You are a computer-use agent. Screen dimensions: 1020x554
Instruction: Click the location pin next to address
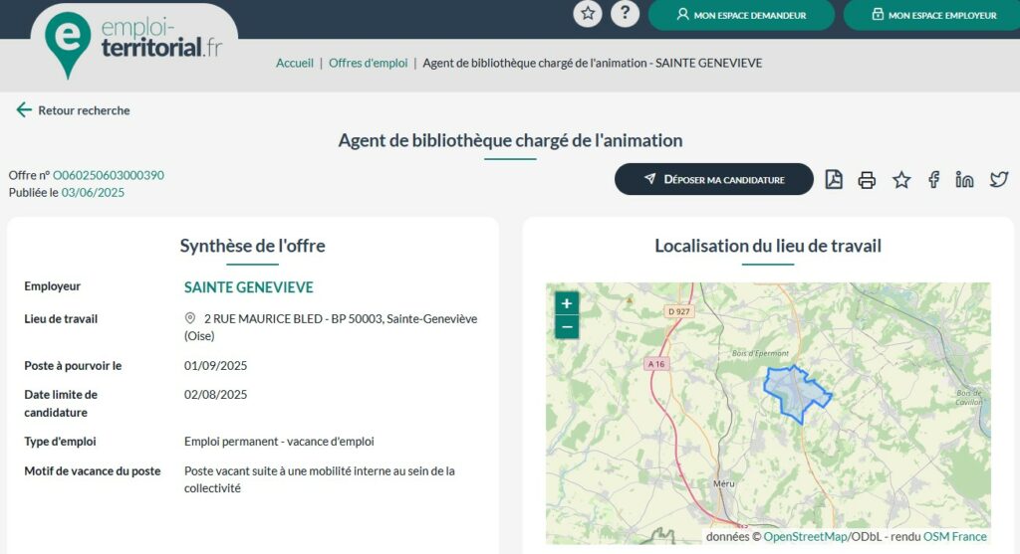tap(190, 318)
